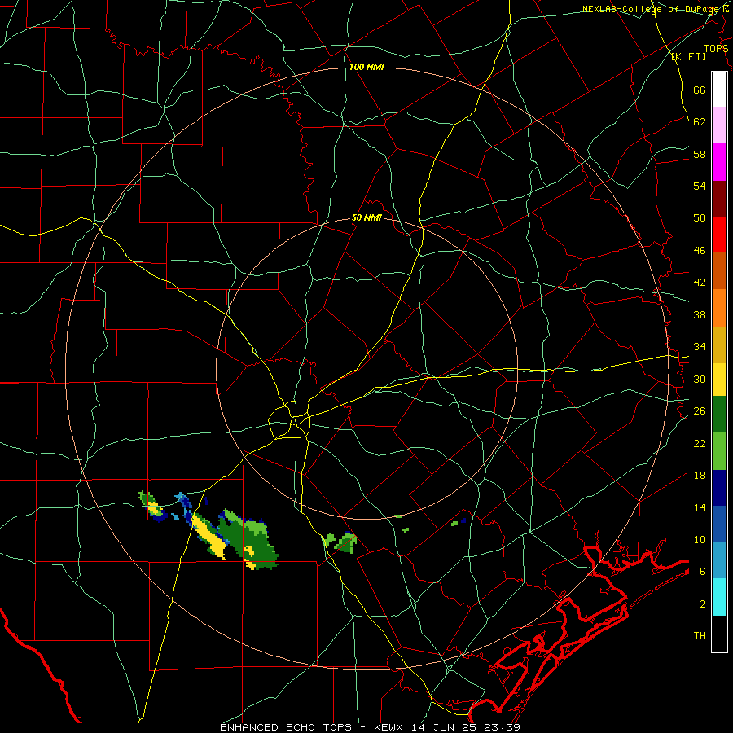Click the dark red swatch near 50
Image resolution: width=733 pixels, height=733 pixels.
(719, 198)
